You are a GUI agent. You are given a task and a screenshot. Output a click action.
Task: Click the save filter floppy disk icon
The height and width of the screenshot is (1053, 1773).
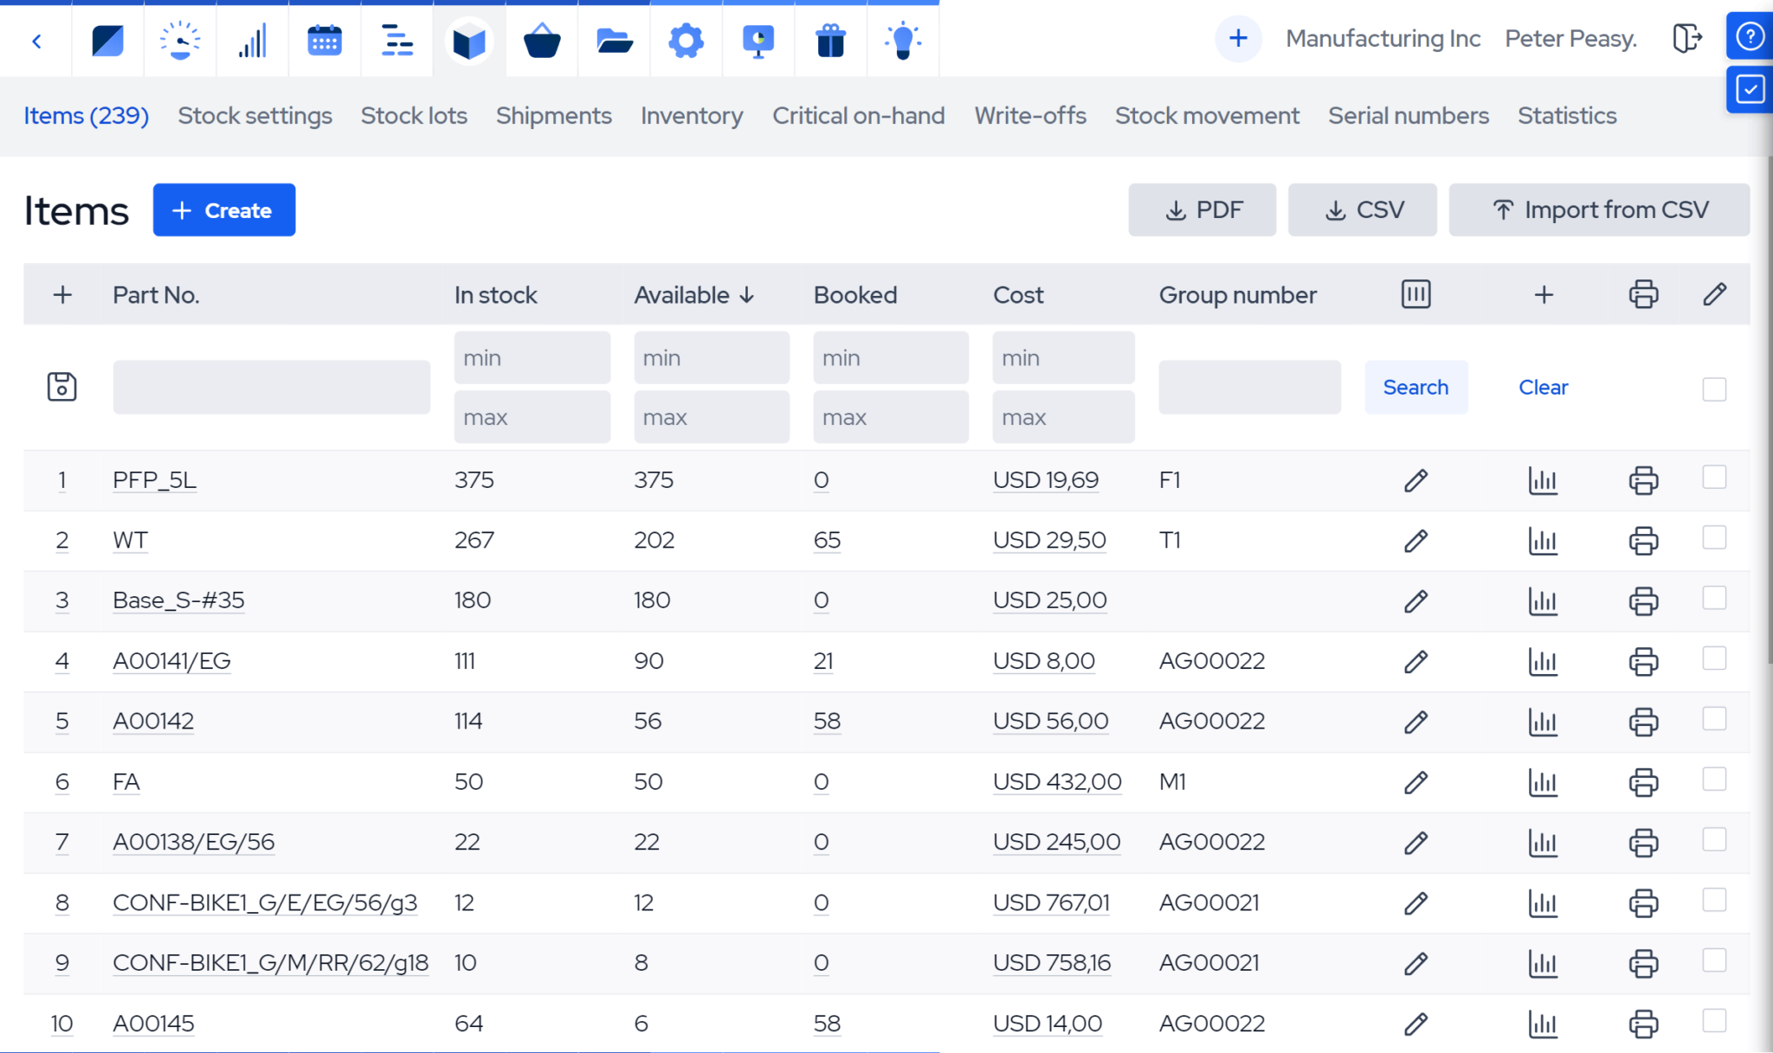coord(61,387)
